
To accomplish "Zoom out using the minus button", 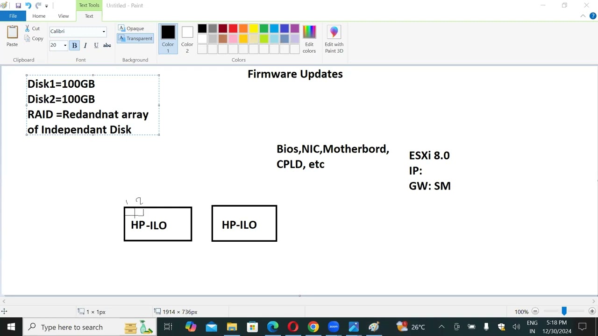I will [535, 311].
